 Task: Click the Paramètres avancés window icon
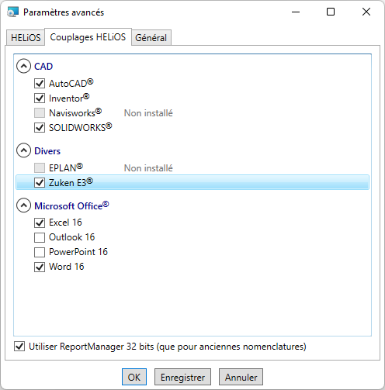click(x=12, y=12)
